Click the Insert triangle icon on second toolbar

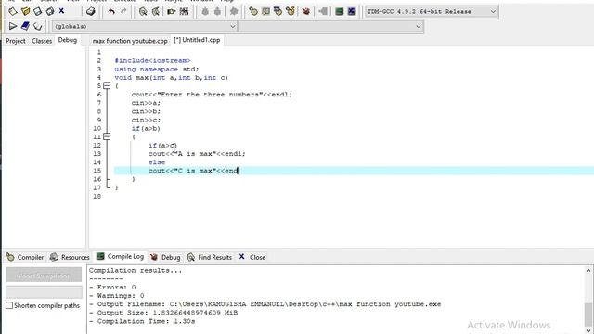point(13,26)
